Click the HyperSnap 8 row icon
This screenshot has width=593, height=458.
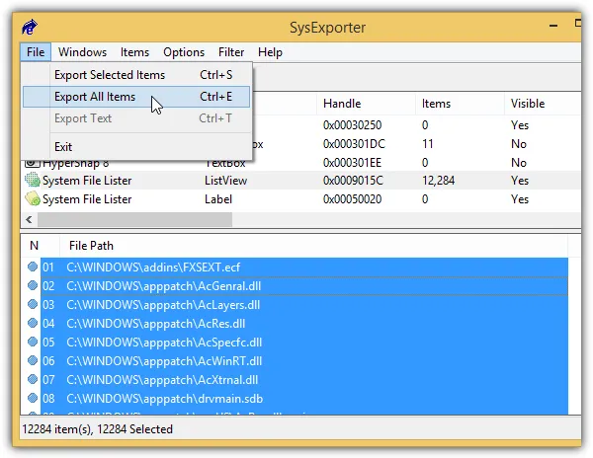(33, 164)
